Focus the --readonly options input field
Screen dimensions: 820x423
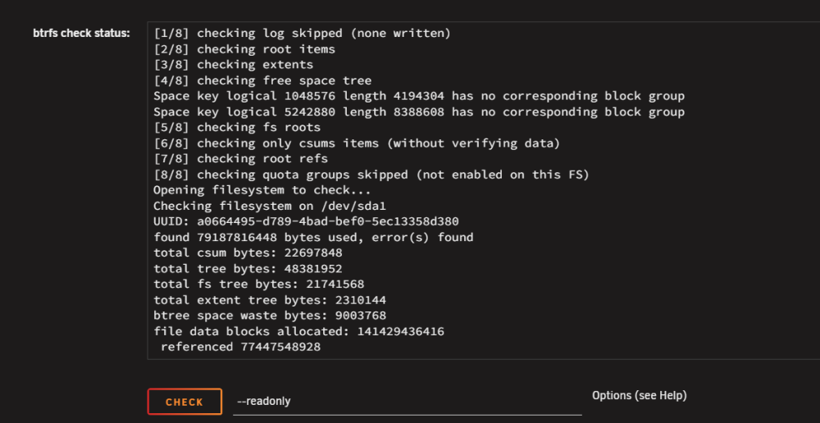407,402
